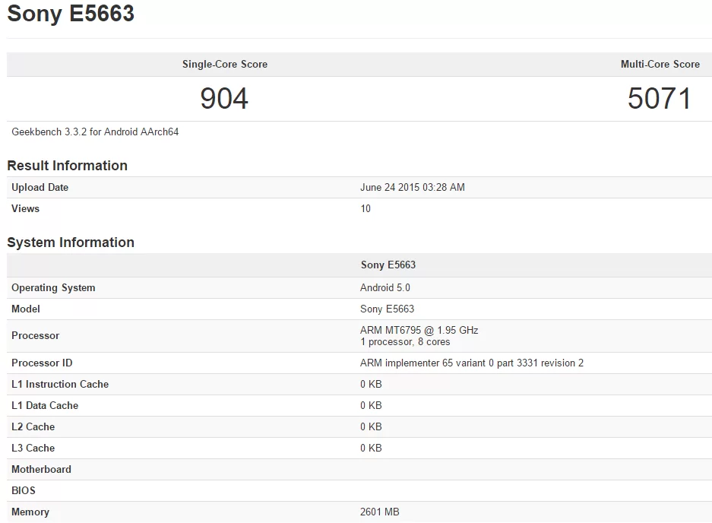Click the System Information heading

pyautogui.click(x=71, y=242)
